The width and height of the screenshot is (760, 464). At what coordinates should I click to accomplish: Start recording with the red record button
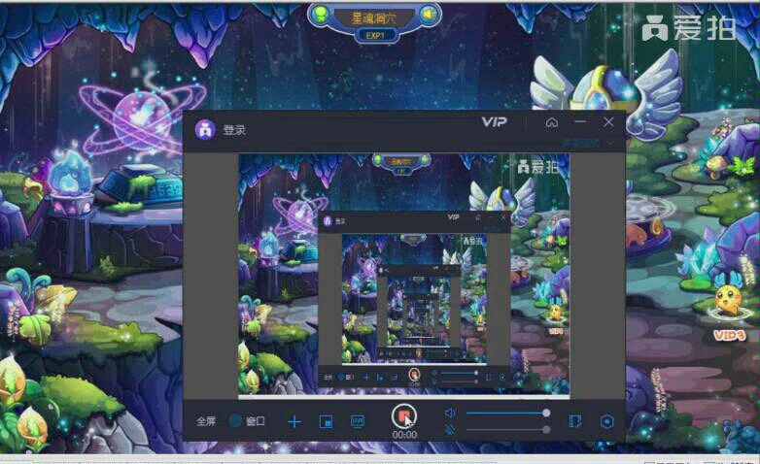(x=403, y=416)
